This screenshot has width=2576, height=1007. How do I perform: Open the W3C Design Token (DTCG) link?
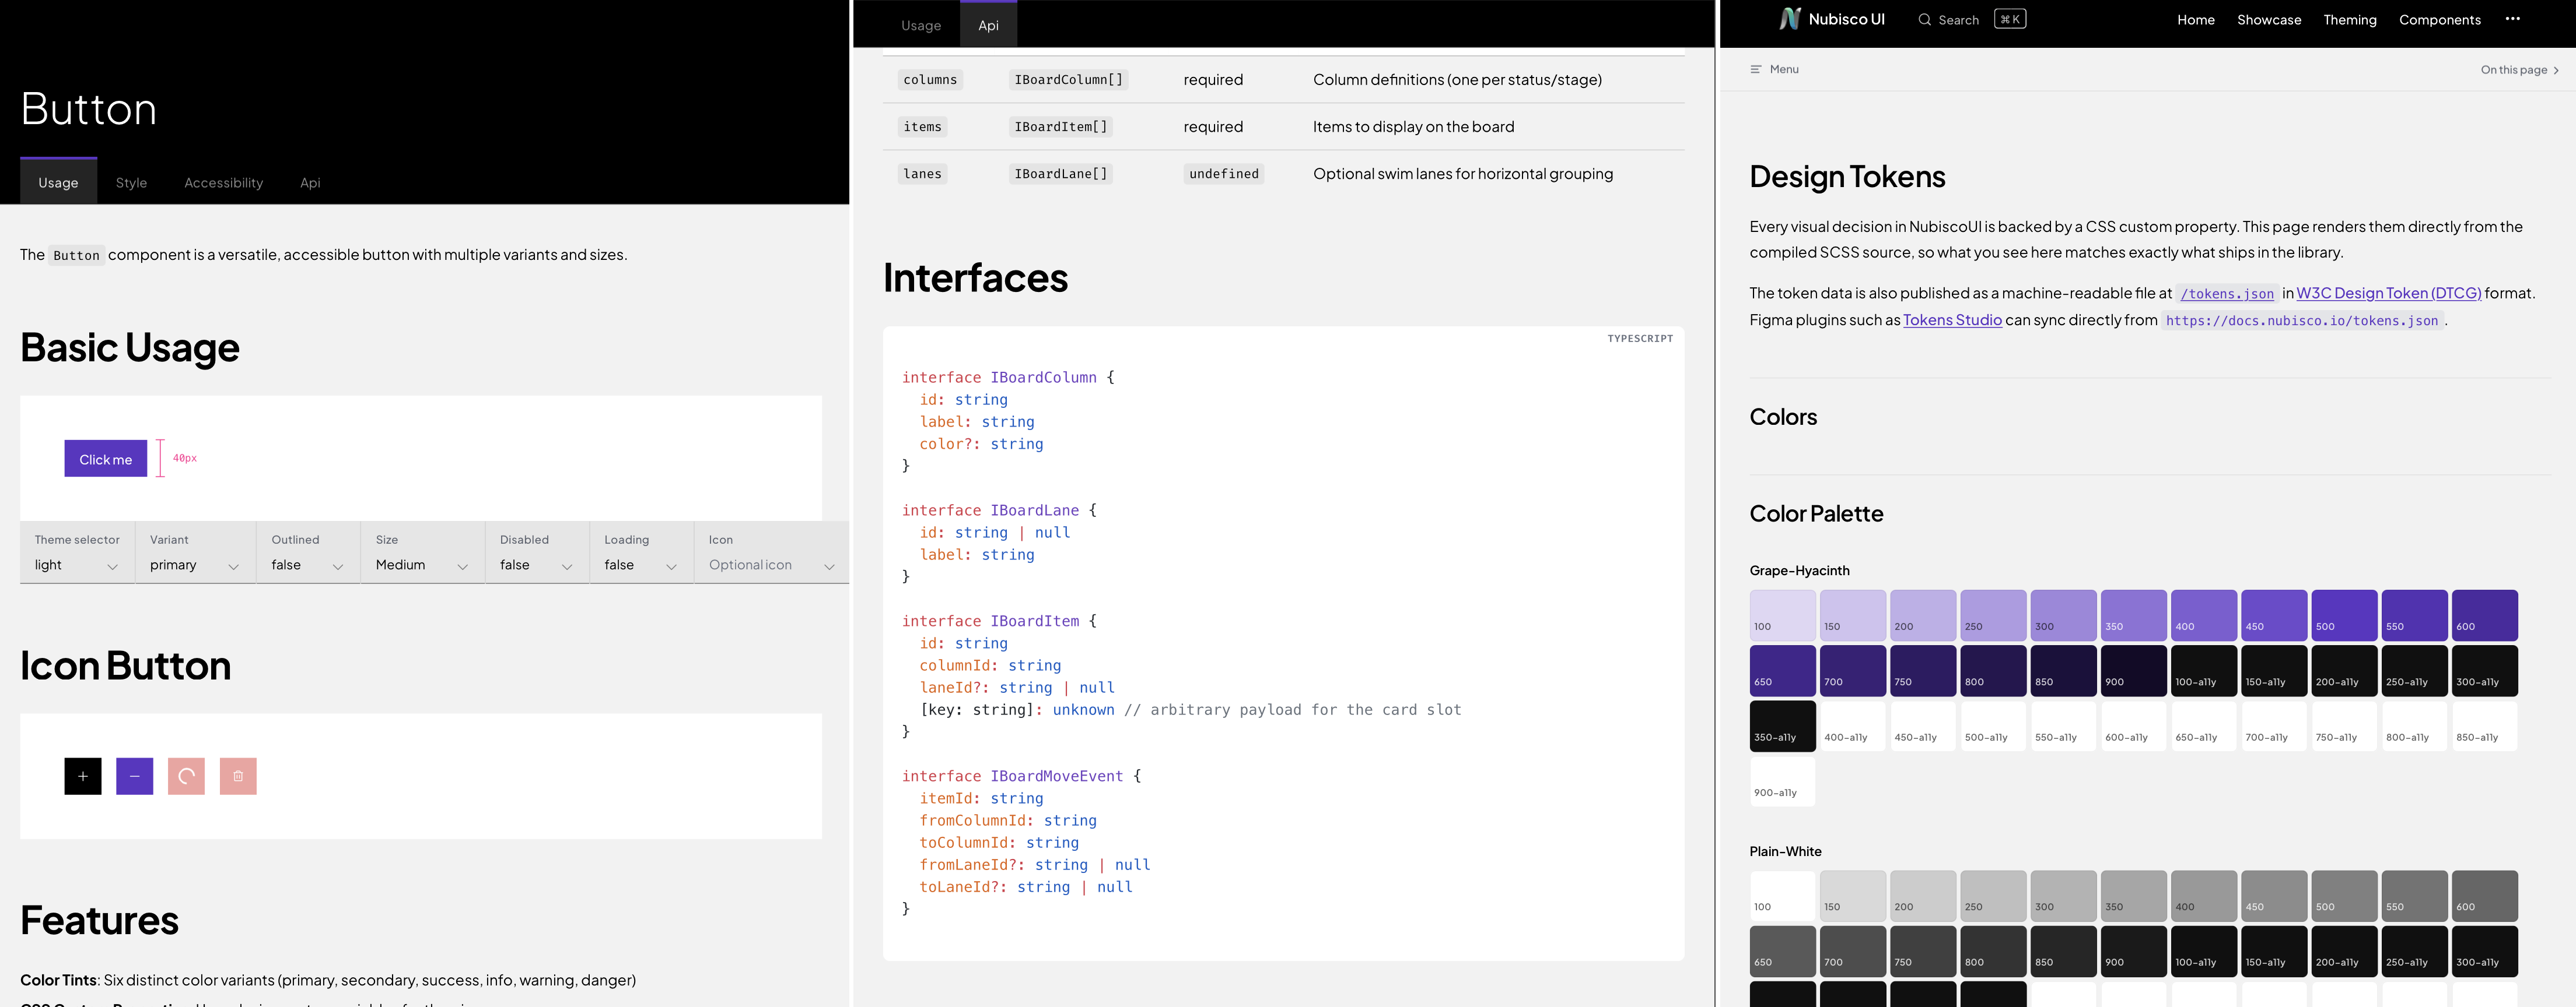point(2389,293)
